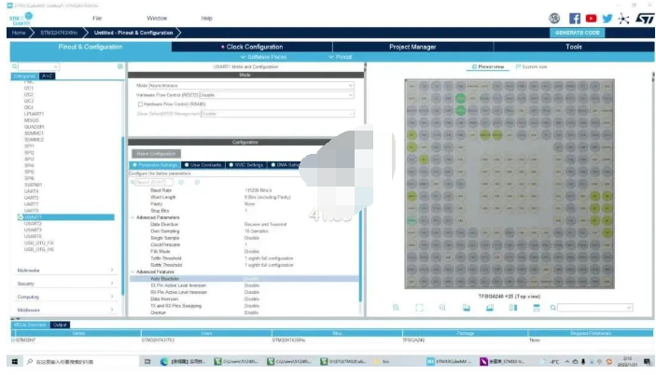Expand the Computing category
Viewport: 656px width, 375px height.
point(65,297)
